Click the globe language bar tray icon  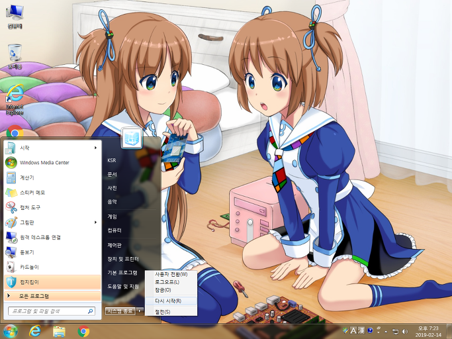click(345, 330)
